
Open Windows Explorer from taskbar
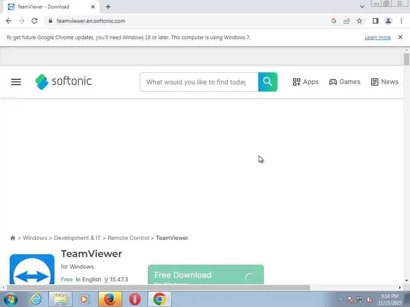point(60,299)
